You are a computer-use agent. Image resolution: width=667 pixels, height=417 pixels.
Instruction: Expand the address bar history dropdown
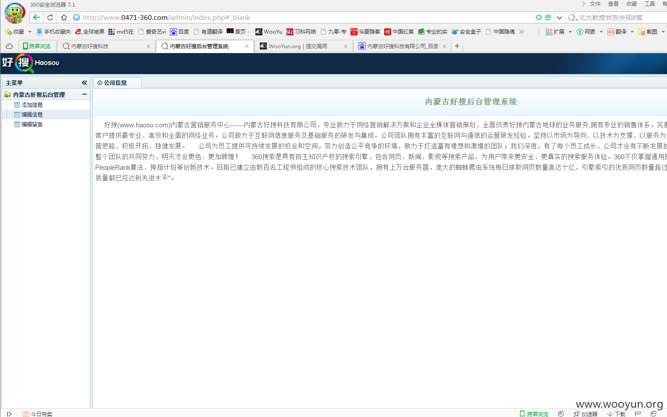[559, 17]
